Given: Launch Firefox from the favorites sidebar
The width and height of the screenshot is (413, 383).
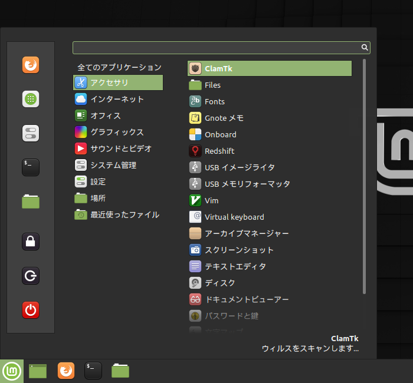Looking at the screenshot, I should pyautogui.click(x=31, y=65).
